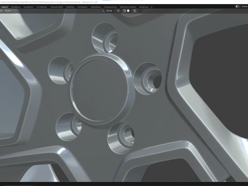Switch to the UV Editing workspace
Screen dimensions: 248x186
click(x=41, y=7)
